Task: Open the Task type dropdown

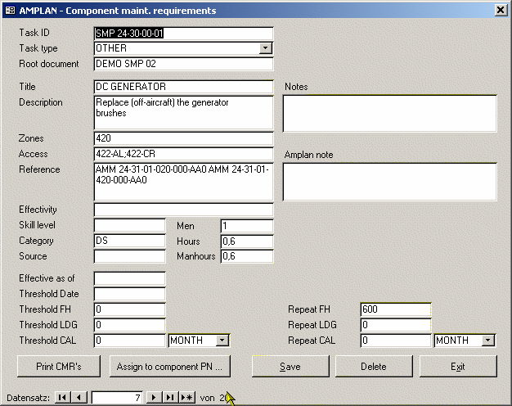Action: (x=265, y=48)
